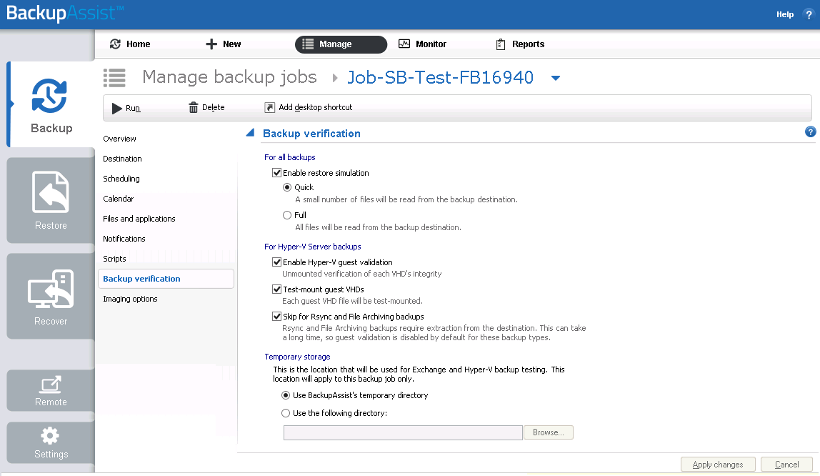The width and height of the screenshot is (820, 476).
Task: Click the Delete trash icon
Action: tap(194, 107)
